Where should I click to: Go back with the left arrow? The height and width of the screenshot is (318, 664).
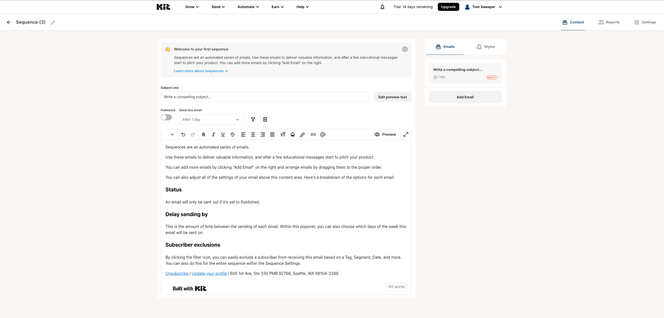tap(9, 22)
